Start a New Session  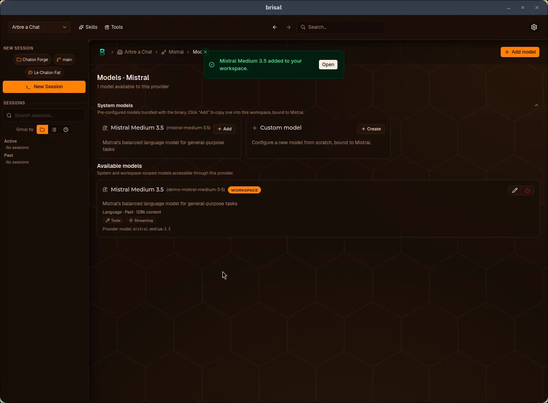tap(44, 87)
